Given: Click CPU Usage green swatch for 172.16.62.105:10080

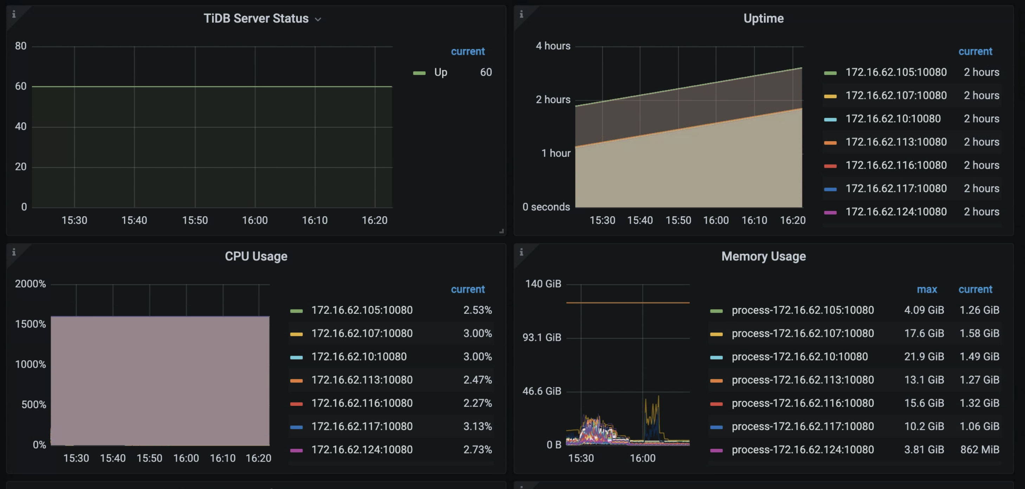Looking at the screenshot, I should tap(296, 311).
